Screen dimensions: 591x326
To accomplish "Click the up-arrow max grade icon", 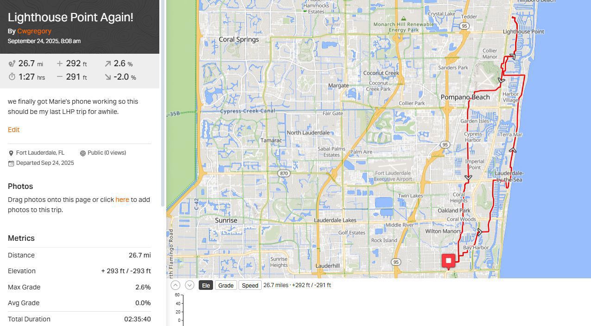I will tap(107, 64).
